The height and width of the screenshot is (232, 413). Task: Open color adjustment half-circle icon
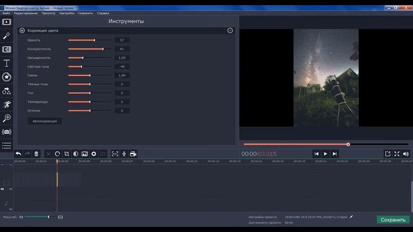(76, 154)
